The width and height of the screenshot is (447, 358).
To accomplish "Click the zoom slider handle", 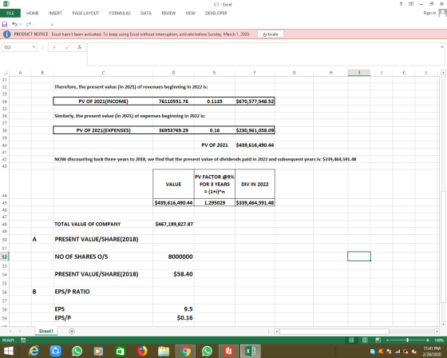I will 407,340.
